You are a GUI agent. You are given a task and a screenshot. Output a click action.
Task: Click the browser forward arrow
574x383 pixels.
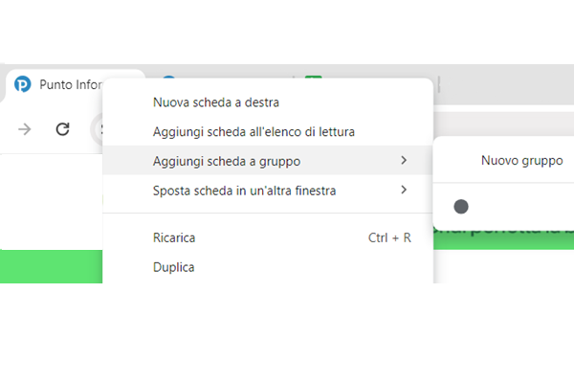click(25, 129)
